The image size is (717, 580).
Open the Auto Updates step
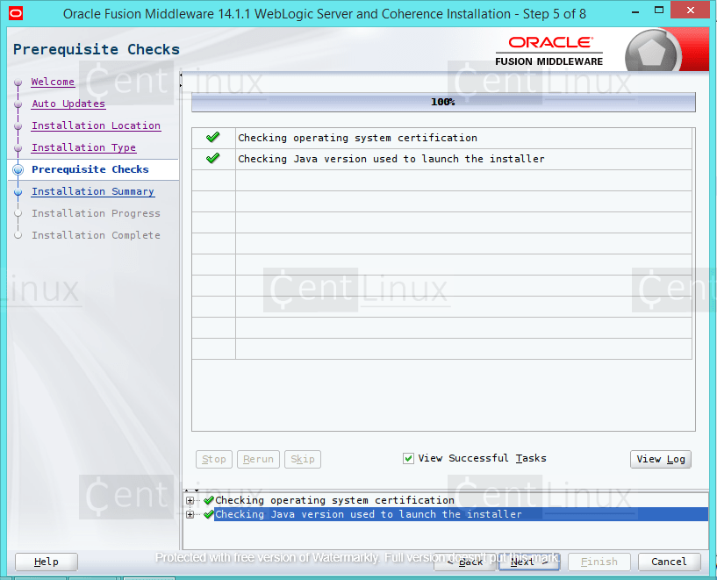[x=68, y=104]
